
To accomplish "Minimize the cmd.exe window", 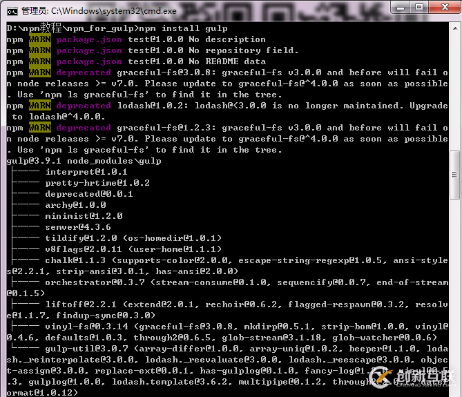I will (401, 8).
